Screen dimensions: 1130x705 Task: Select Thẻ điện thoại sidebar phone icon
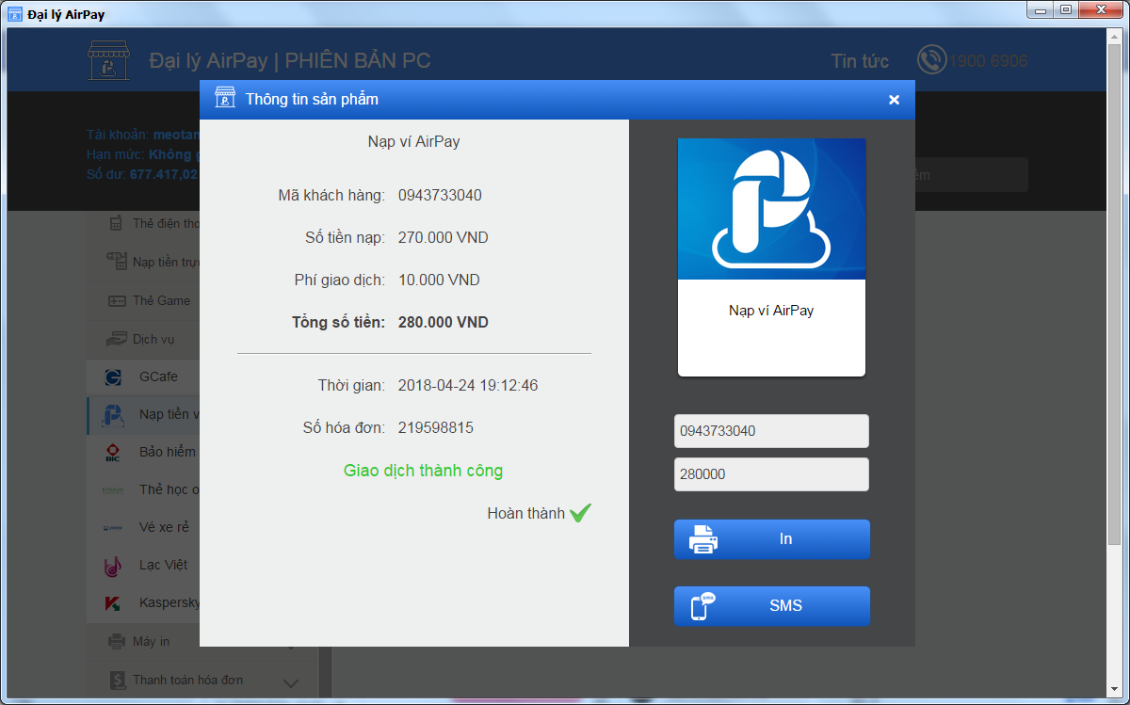(116, 224)
